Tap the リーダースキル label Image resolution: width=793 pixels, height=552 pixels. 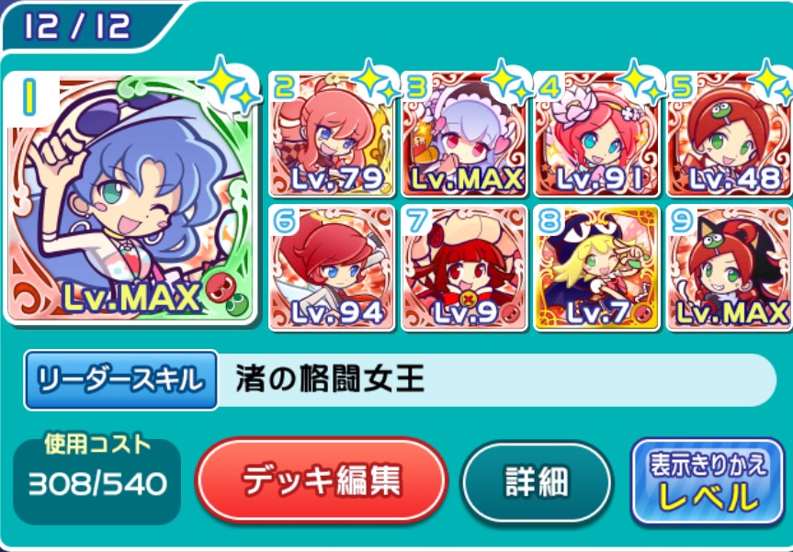121,379
